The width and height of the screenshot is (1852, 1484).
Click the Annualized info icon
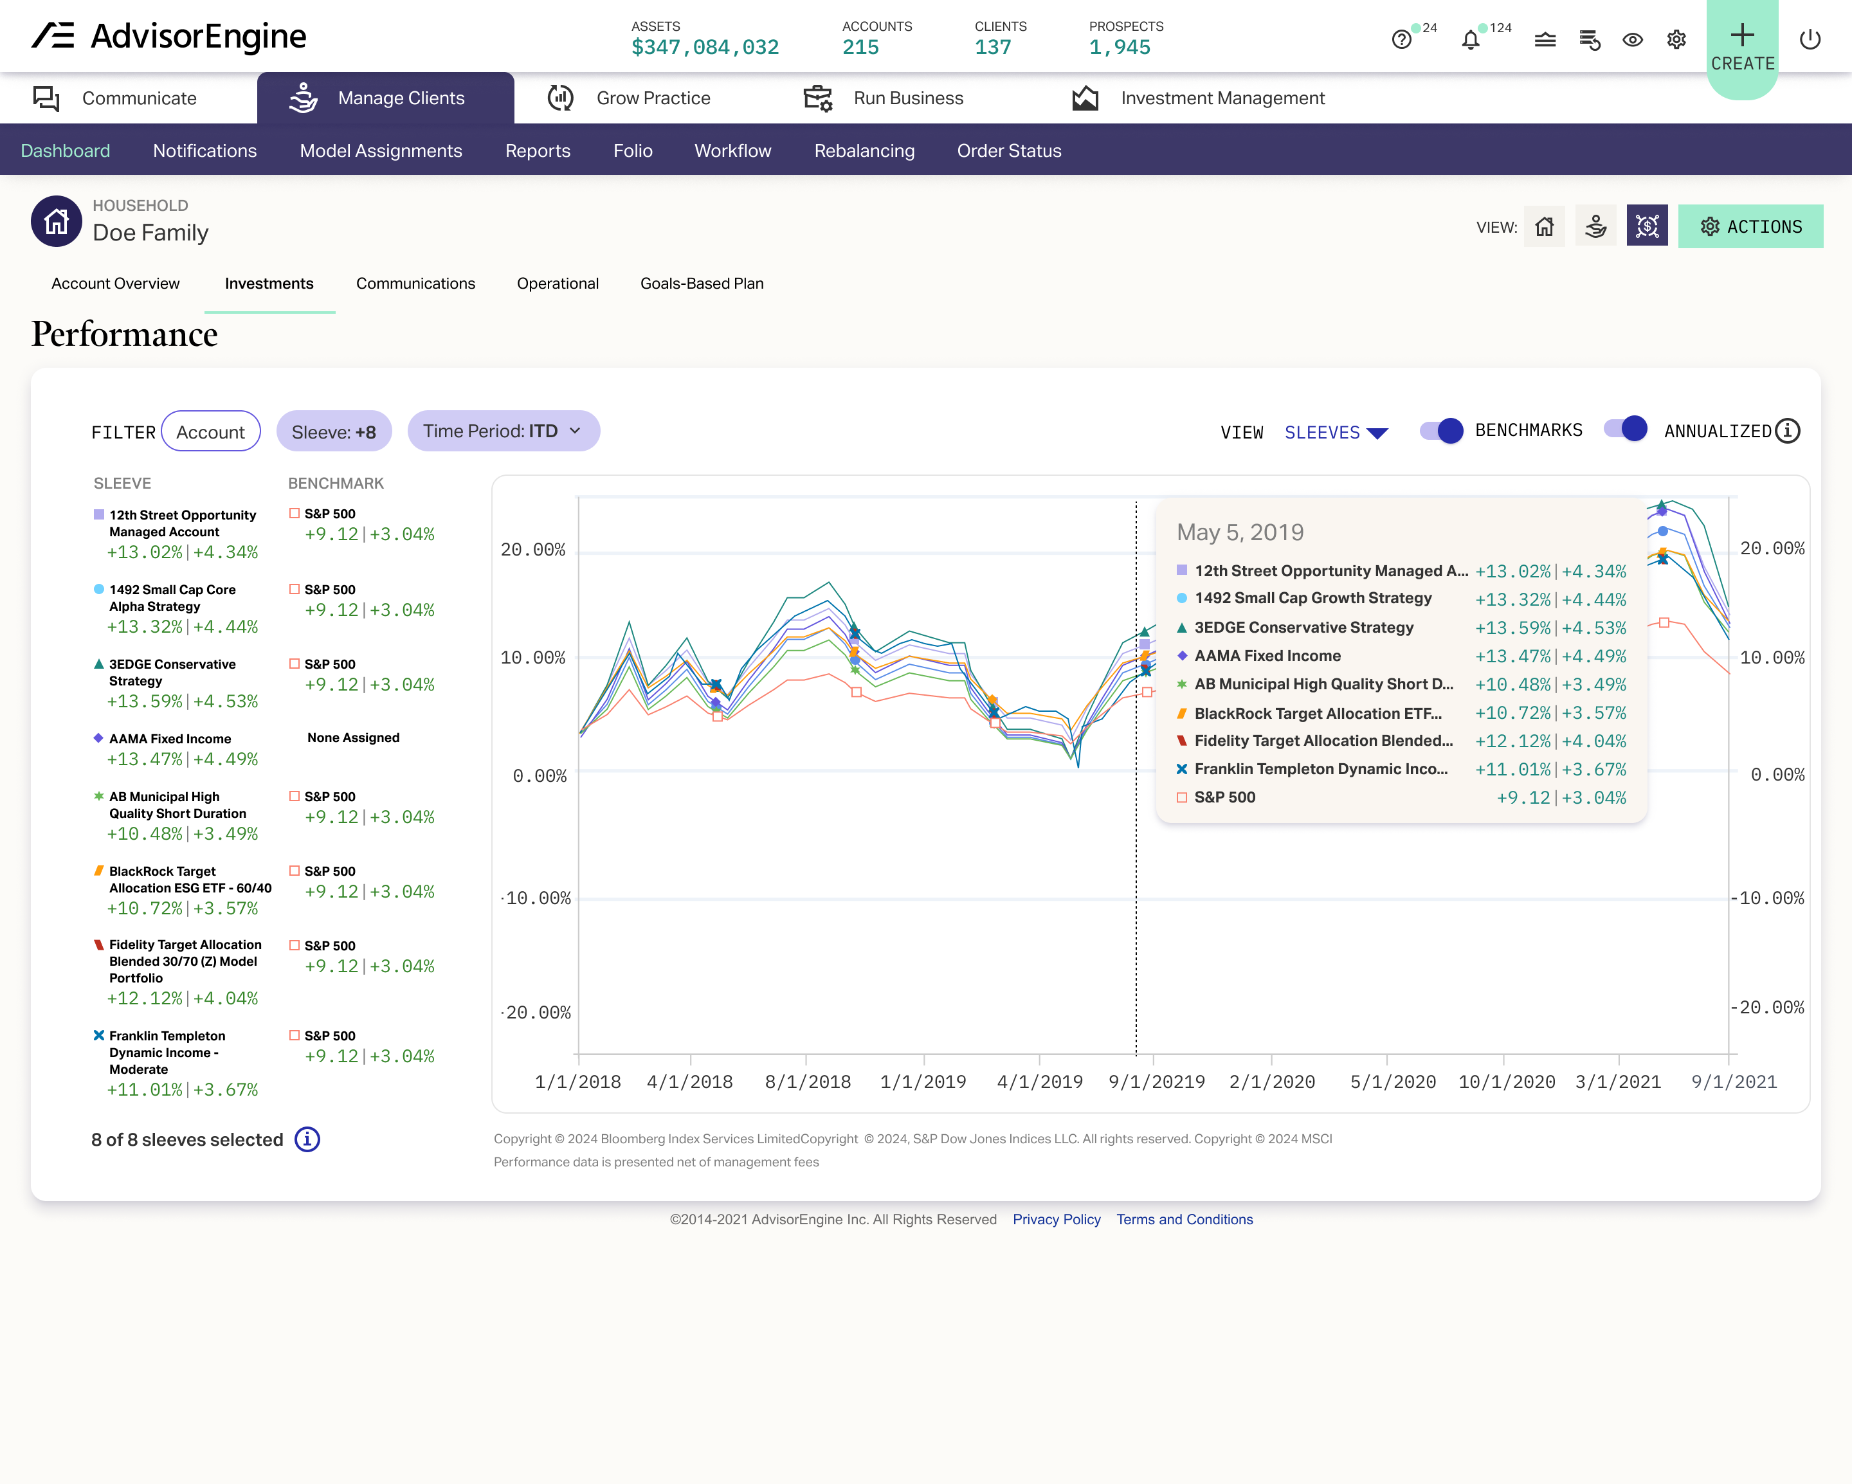tap(1788, 431)
